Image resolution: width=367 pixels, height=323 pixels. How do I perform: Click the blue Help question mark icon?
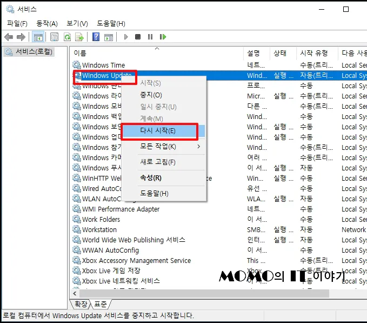tap(96, 37)
